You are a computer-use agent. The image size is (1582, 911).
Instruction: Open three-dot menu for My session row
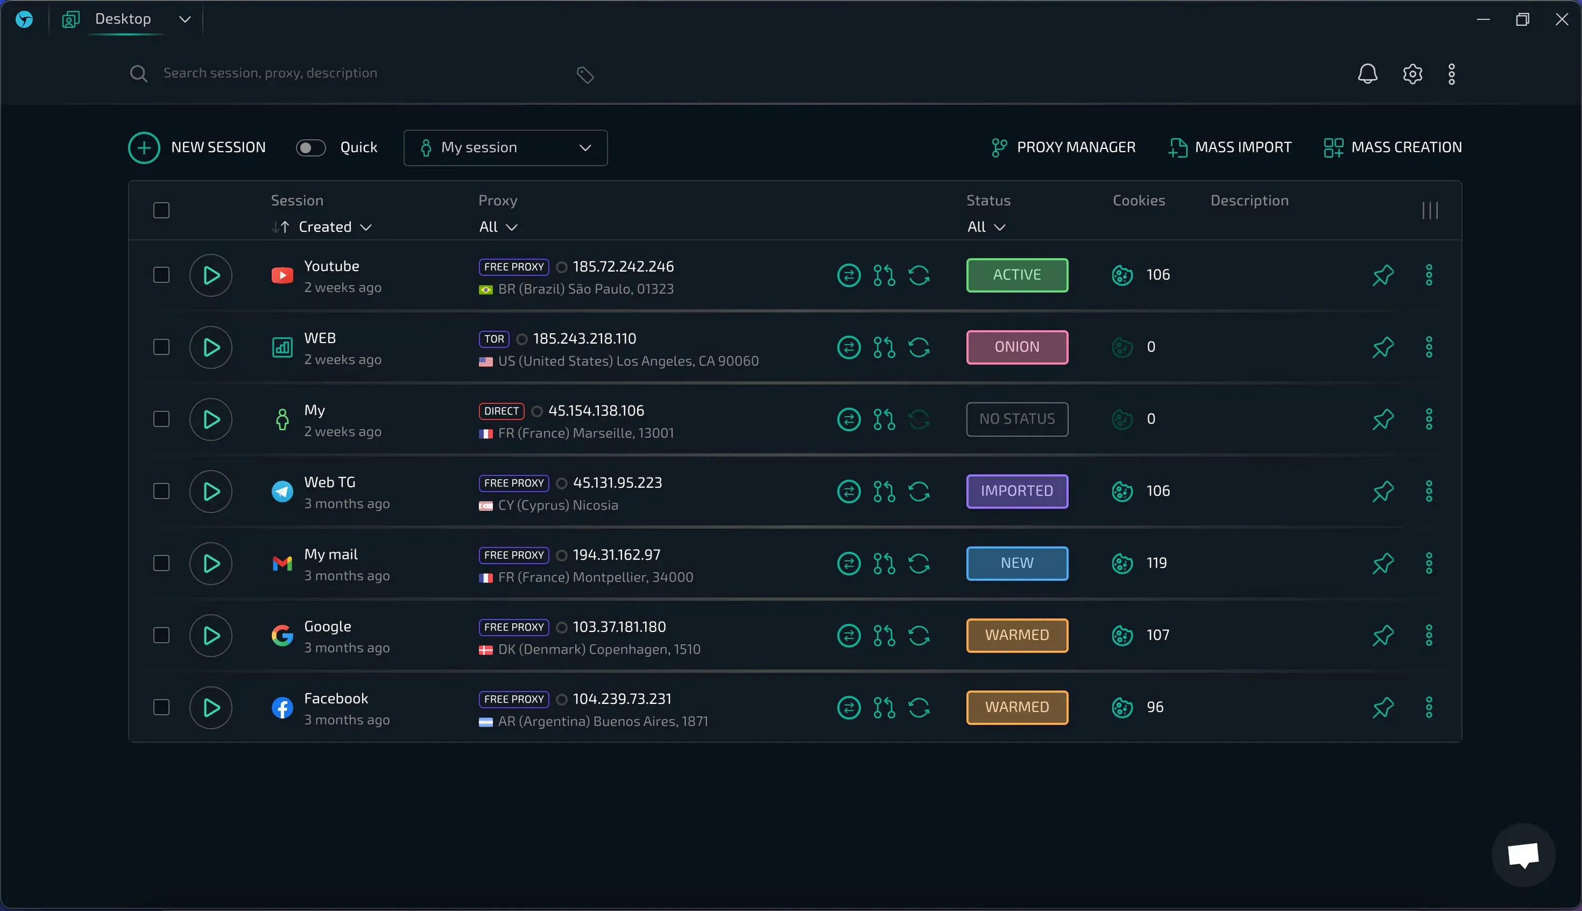click(x=1429, y=419)
